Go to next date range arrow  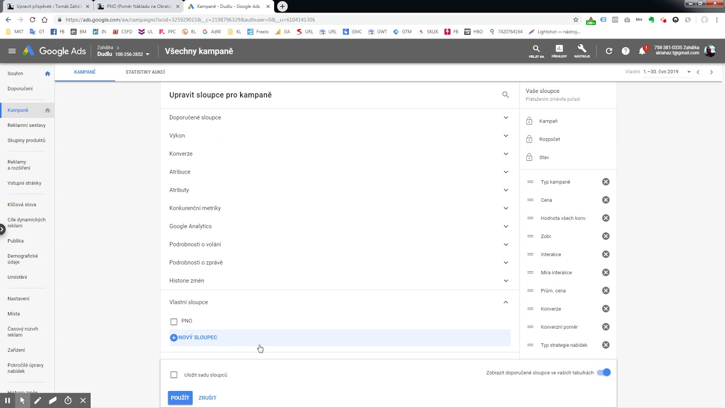(x=711, y=72)
